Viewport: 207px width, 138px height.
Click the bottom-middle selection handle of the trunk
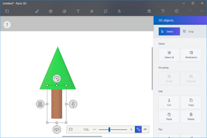(x=57, y=123)
